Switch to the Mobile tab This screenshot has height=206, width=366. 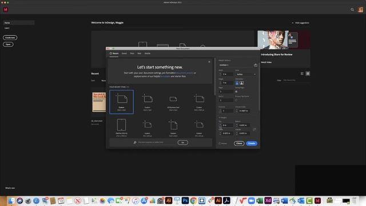click(148, 53)
